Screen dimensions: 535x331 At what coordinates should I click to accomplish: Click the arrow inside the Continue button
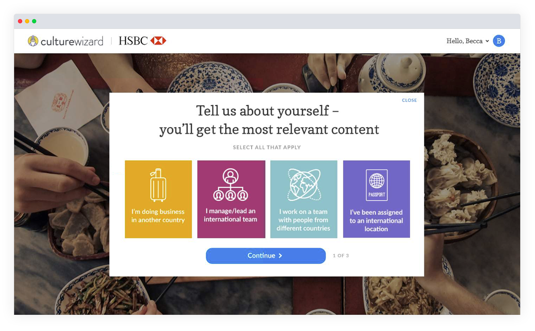pyautogui.click(x=281, y=256)
